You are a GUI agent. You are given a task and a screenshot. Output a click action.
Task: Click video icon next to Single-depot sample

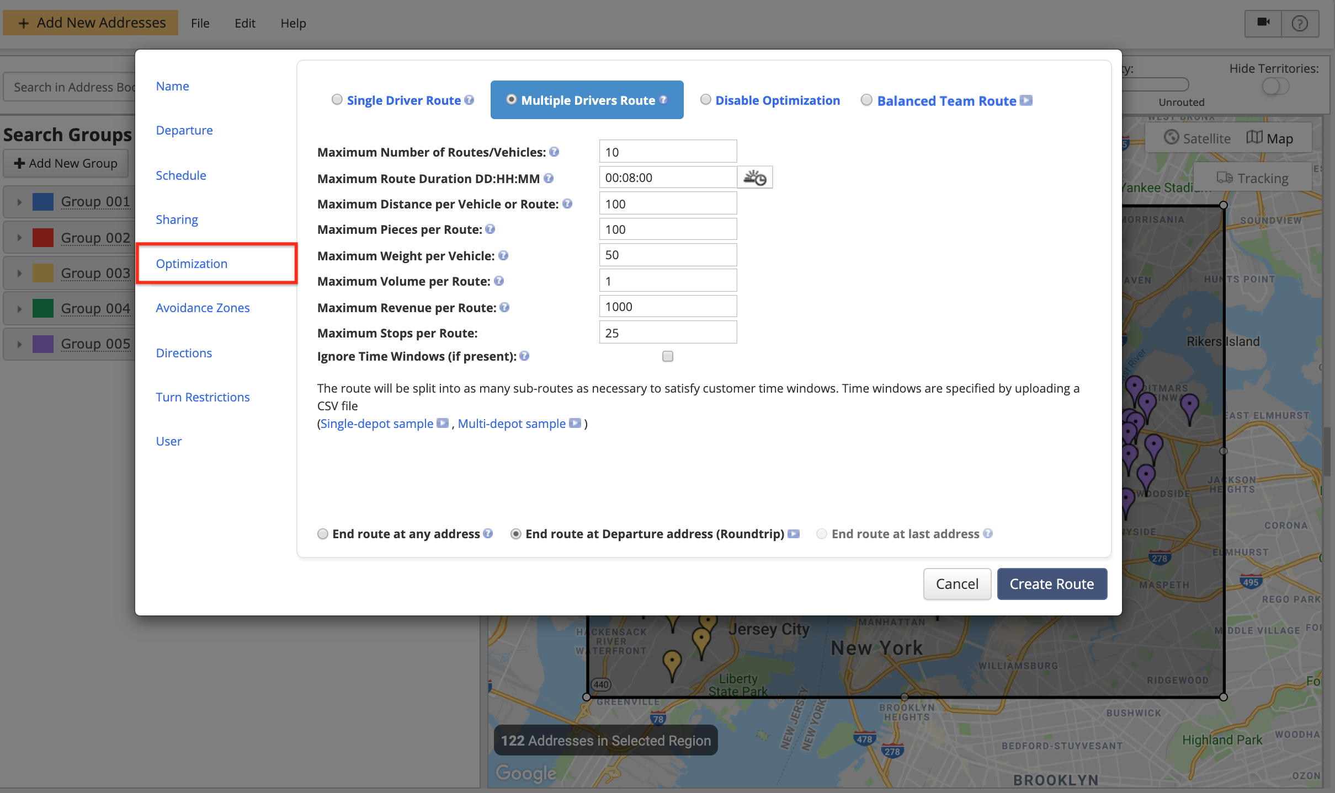(x=443, y=424)
